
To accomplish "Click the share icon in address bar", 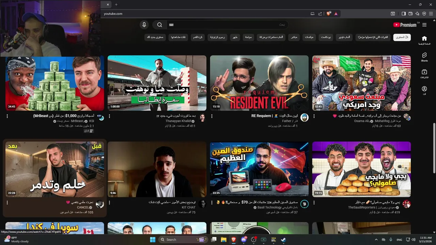I will tap(320, 14).
